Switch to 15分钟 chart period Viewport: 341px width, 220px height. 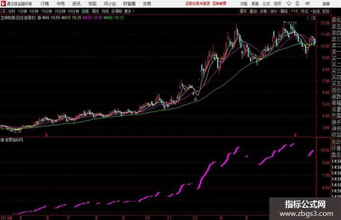(47, 11)
